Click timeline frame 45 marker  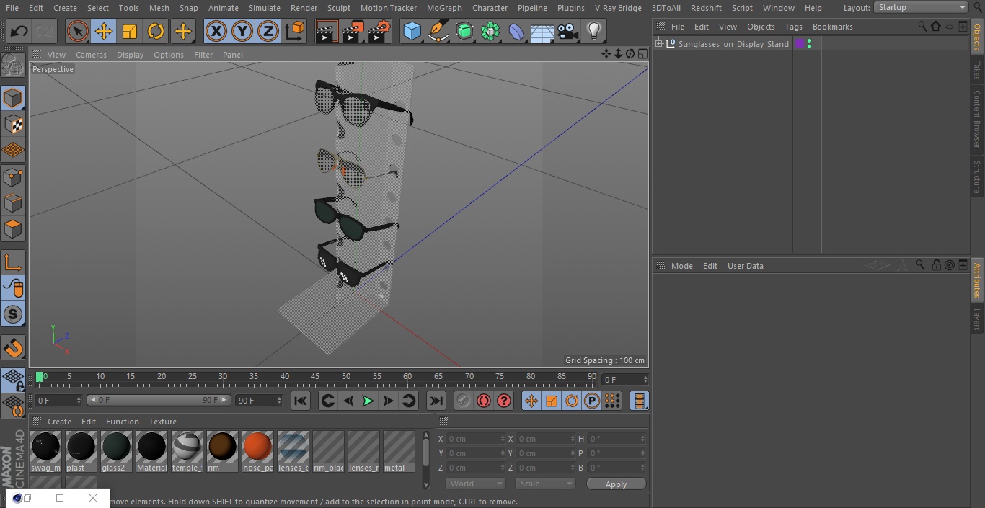[x=315, y=377]
